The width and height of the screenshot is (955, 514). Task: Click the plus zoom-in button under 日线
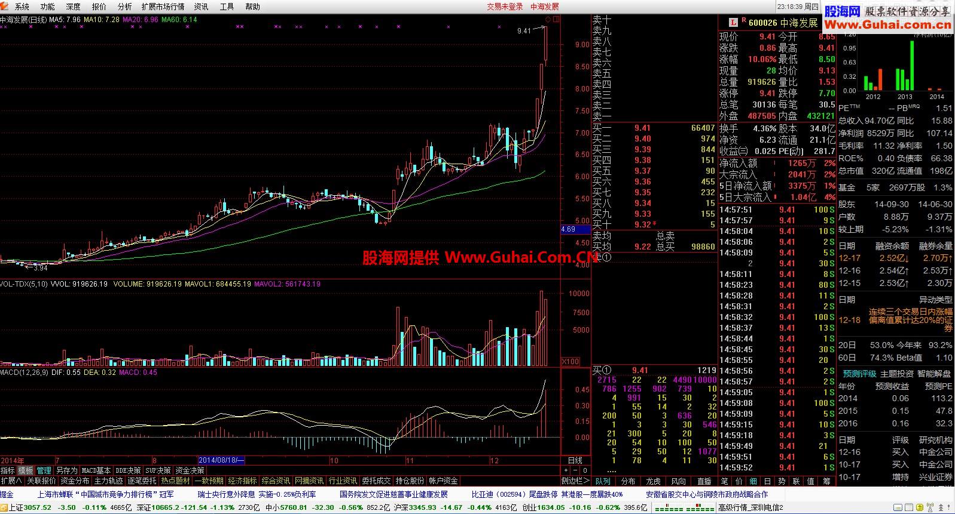pyautogui.click(x=566, y=470)
